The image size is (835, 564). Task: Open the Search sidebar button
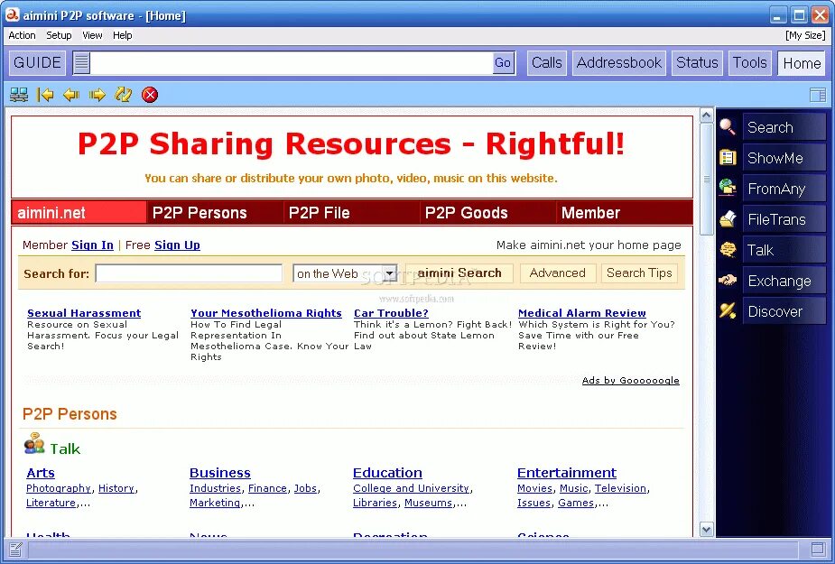tap(784, 127)
